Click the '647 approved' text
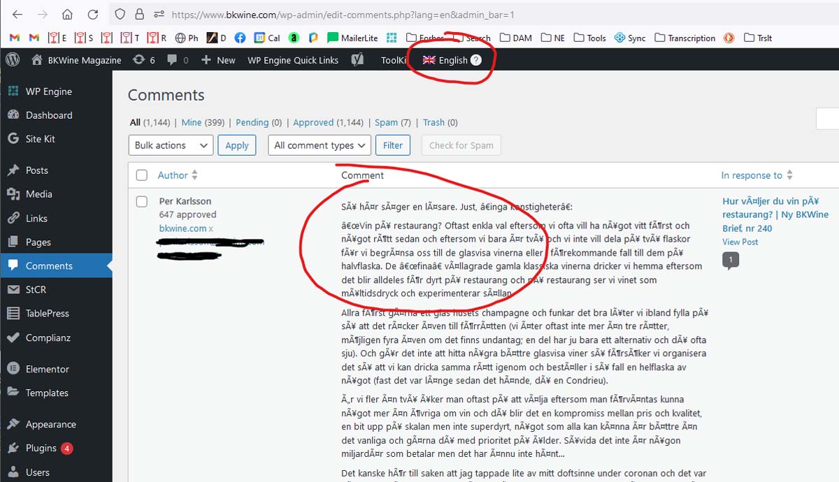Image resolution: width=839 pixels, height=482 pixels. click(x=187, y=214)
